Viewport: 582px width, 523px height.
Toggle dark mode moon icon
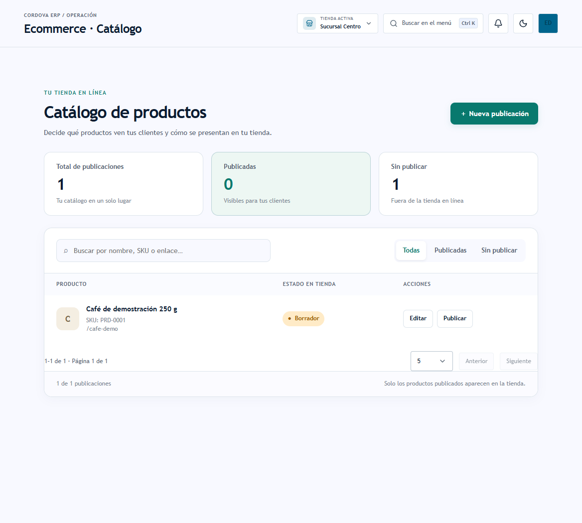[523, 23]
